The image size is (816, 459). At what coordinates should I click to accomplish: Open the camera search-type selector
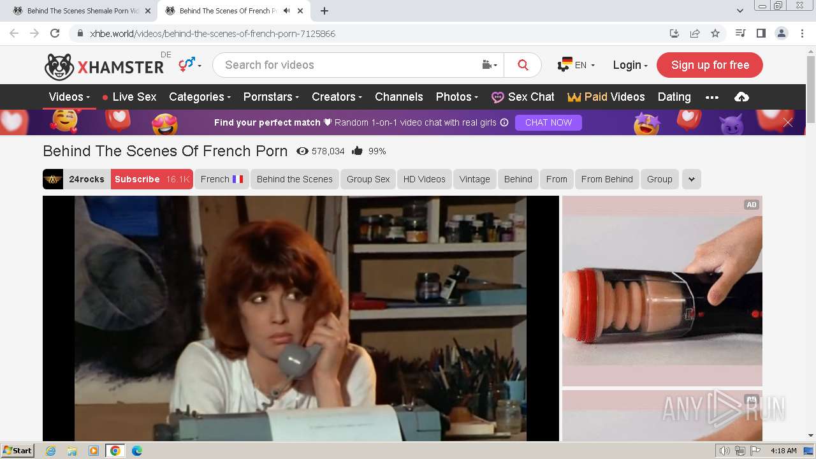point(490,65)
